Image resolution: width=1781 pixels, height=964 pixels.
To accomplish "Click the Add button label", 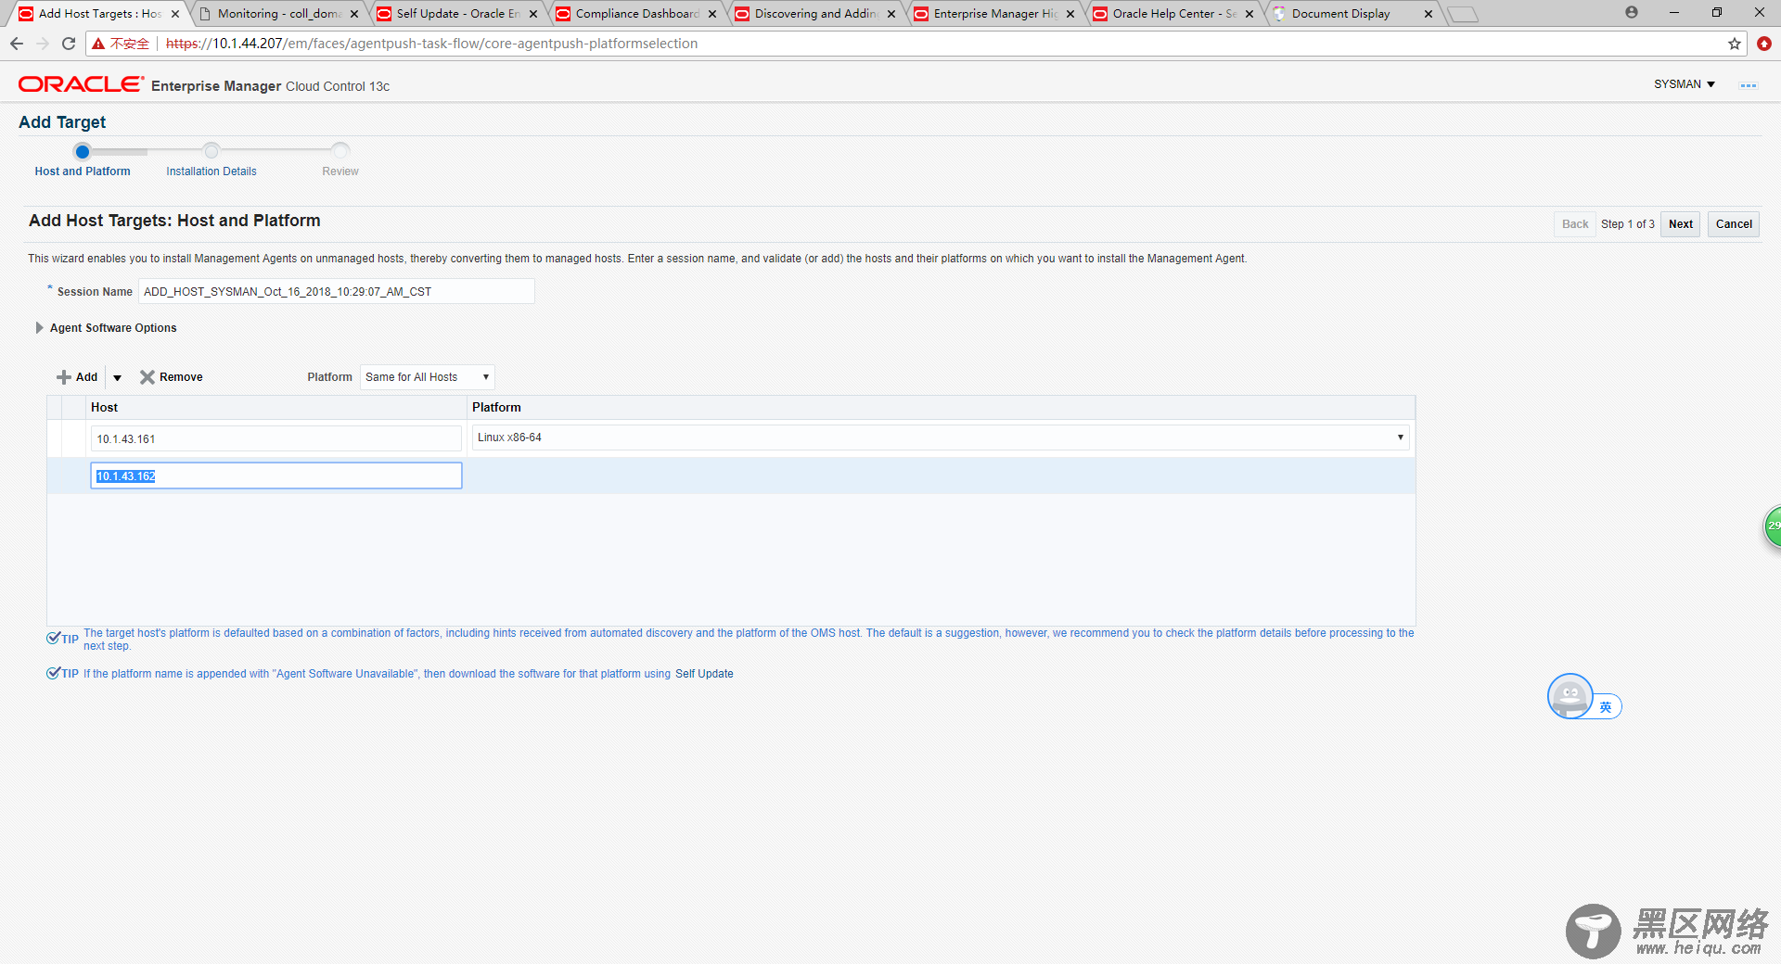I will point(86,377).
